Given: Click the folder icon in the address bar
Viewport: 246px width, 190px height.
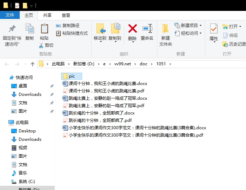Looking at the screenshot, I should point(41,64).
